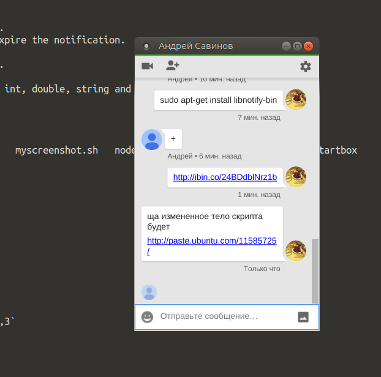Click the blue avatar beside the plus message
Viewport: 381px width, 377px height.
[x=152, y=140]
